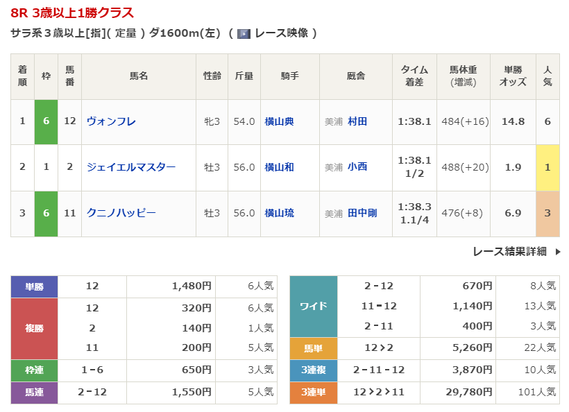The width and height of the screenshot is (569, 412).
Task: Click the race video icon
Action: 244,33
